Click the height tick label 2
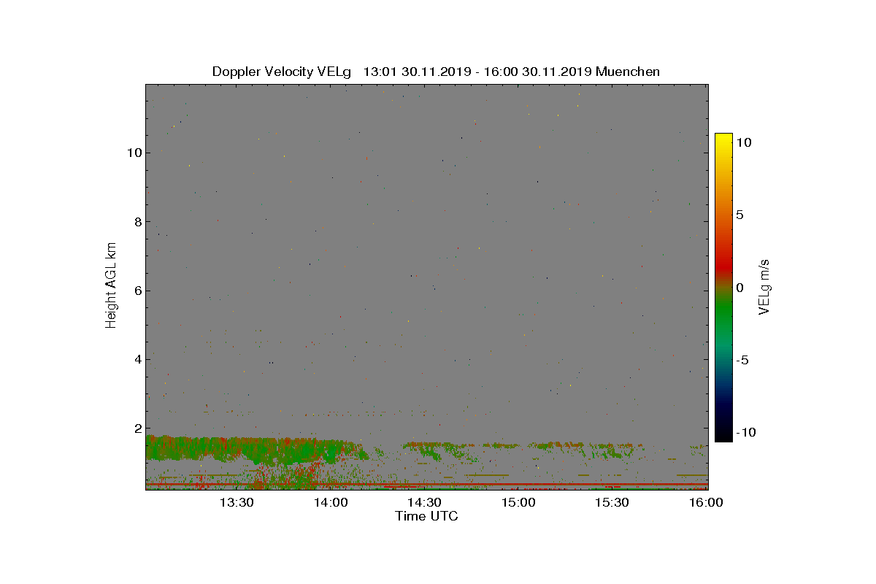The image size is (876, 584). point(137,429)
